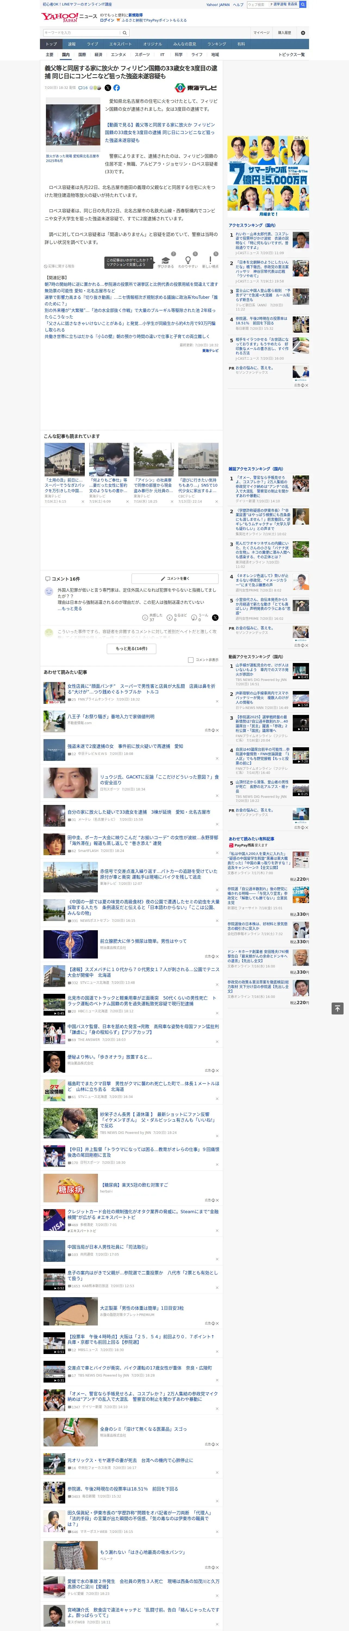This screenshot has width=349, height=1631.
Task: Open ranking item 4 参院選、午後2時現在の投票率
Action: 261,320
